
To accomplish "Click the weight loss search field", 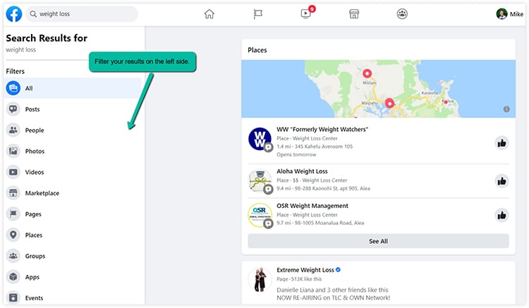I will click(x=82, y=14).
